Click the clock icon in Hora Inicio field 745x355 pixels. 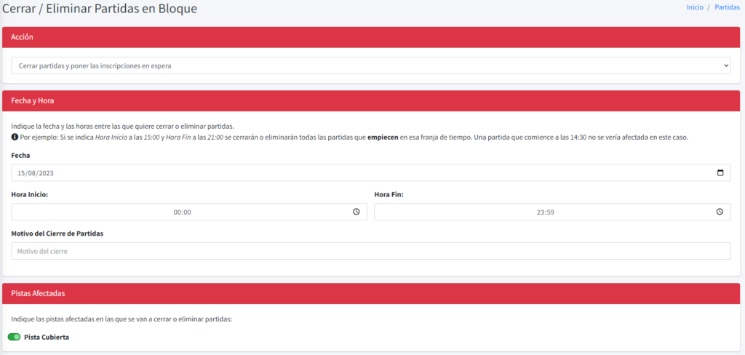point(356,212)
